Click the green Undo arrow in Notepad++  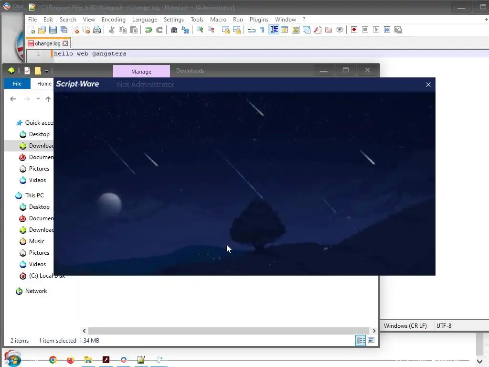click(148, 30)
